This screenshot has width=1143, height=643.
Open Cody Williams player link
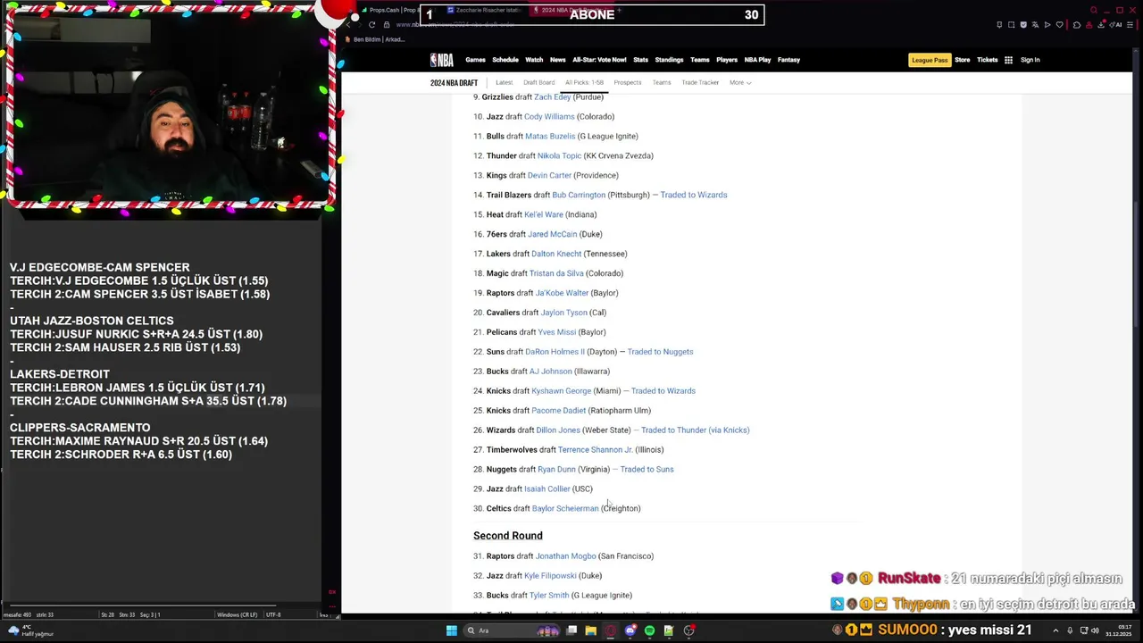tap(549, 116)
